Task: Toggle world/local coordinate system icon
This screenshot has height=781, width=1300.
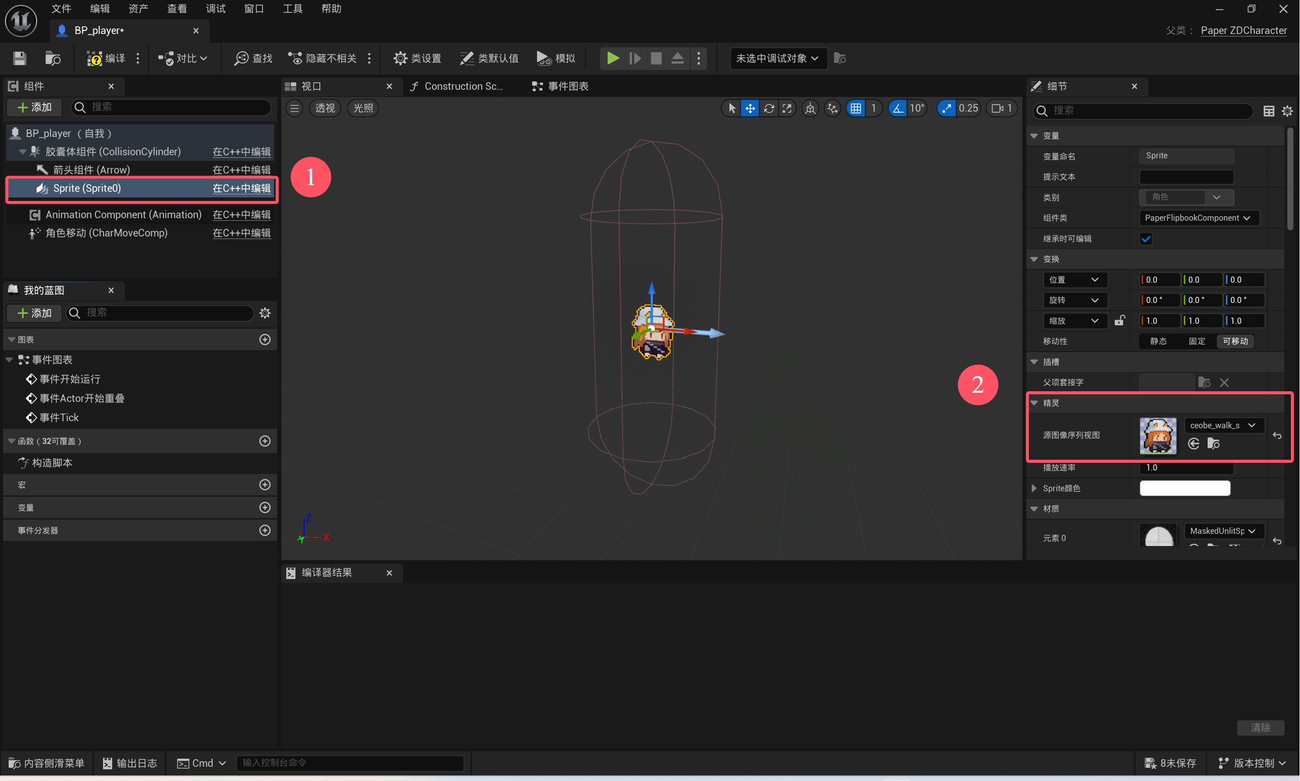Action: (x=811, y=109)
